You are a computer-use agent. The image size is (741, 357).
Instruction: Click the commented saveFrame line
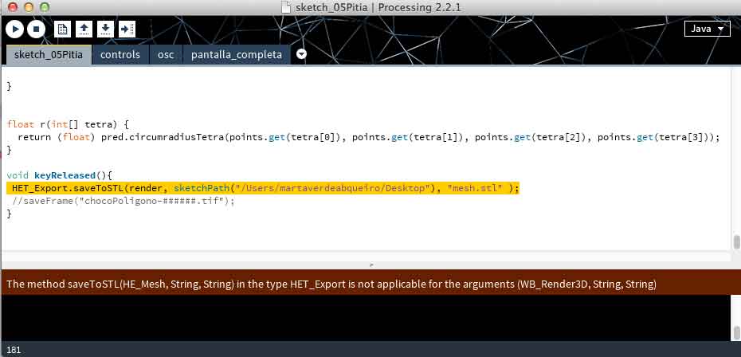123,201
